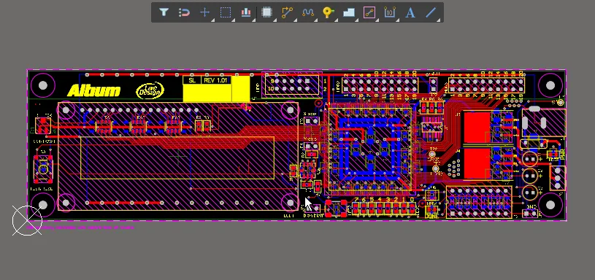
Task: Select the top-right mounting hole
Action: click(550, 85)
